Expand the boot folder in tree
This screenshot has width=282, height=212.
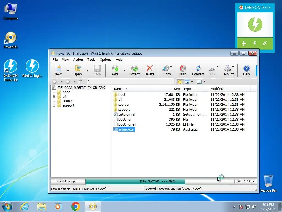[x=54, y=92]
